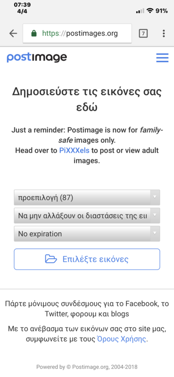Screen dimensions: 174x377
Task: Open the image resize options dropdown
Action: click(x=87, y=216)
